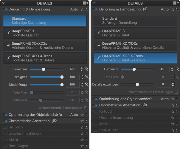
Task: Collapse Weiterführende Einstellungen in right panel
Action: (x=176, y=92)
